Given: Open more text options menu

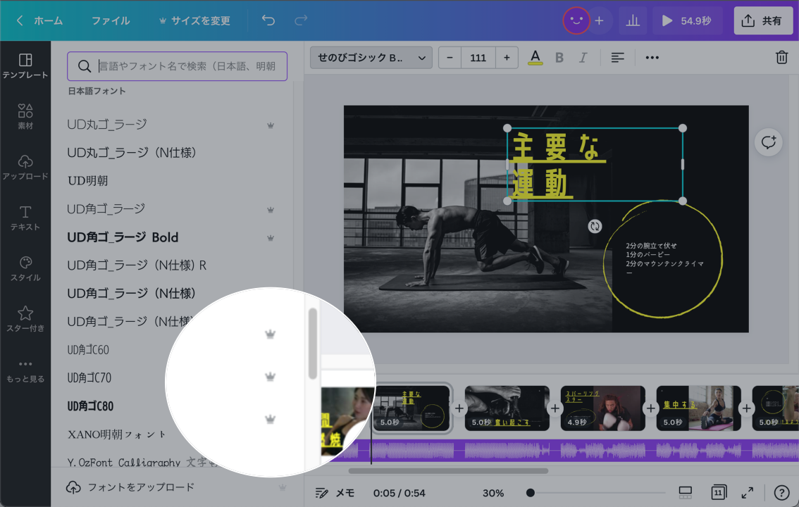Looking at the screenshot, I should pyautogui.click(x=652, y=58).
